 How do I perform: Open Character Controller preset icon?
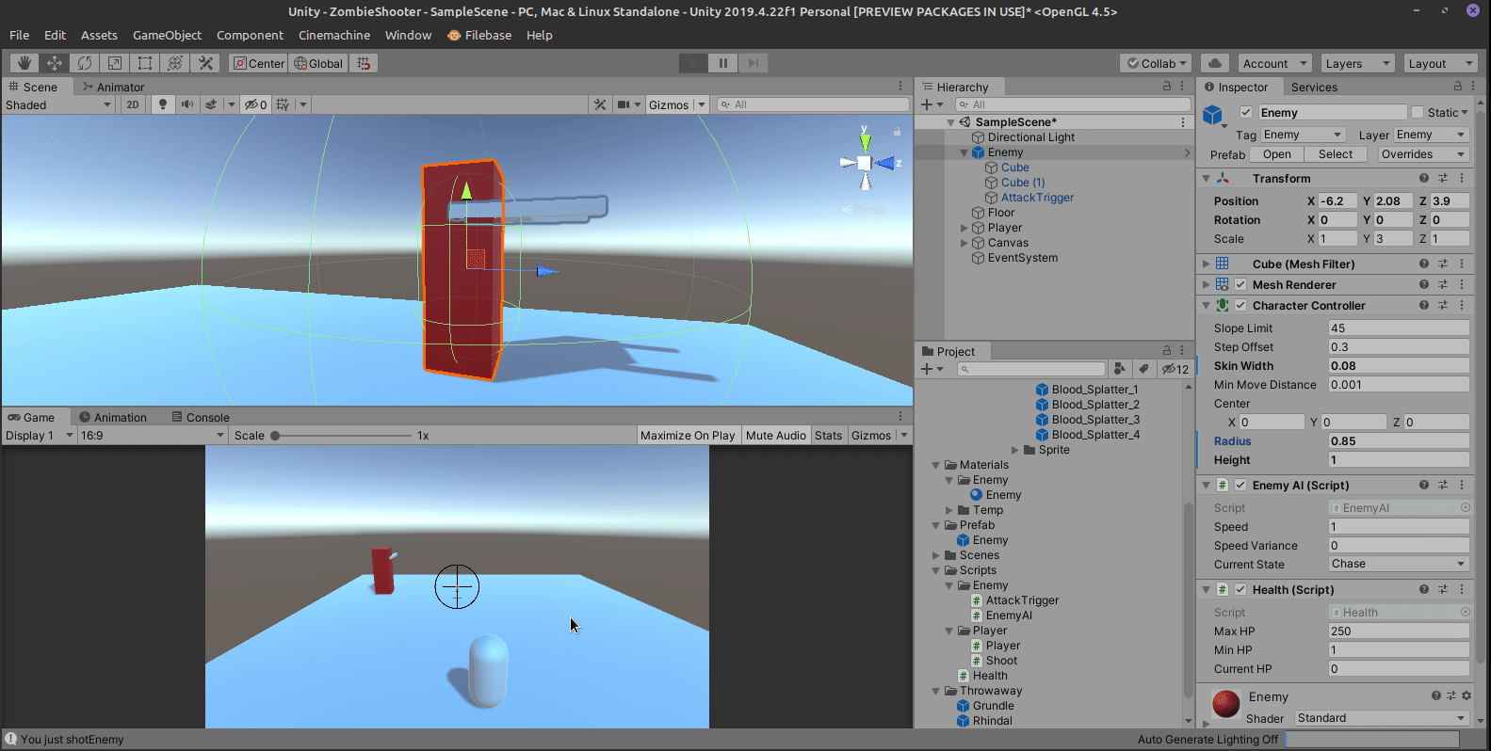click(1443, 305)
